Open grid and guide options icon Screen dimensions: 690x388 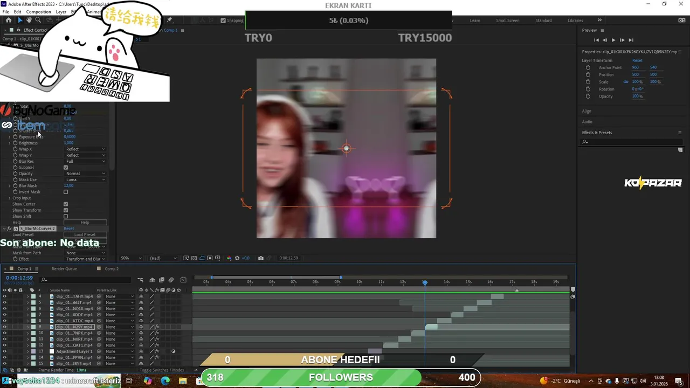[218, 258]
